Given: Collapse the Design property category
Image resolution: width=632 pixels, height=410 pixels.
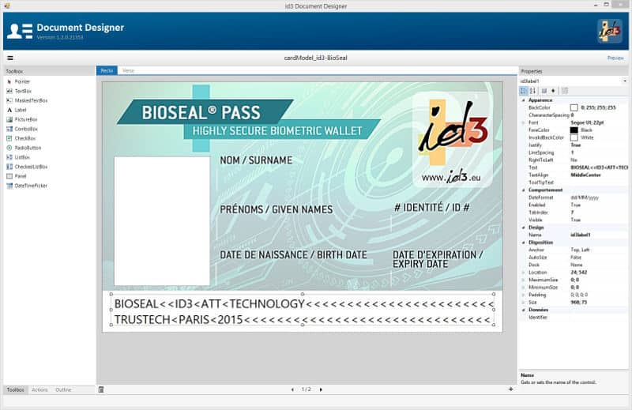Looking at the screenshot, I should click(524, 228).
